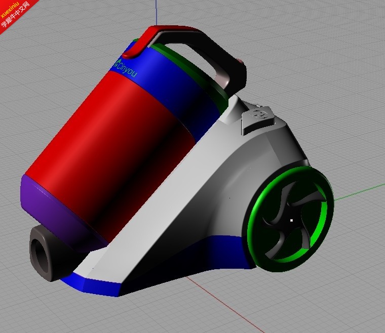
Task: Select the black spoked wheel hub
Action: [291, 220]
